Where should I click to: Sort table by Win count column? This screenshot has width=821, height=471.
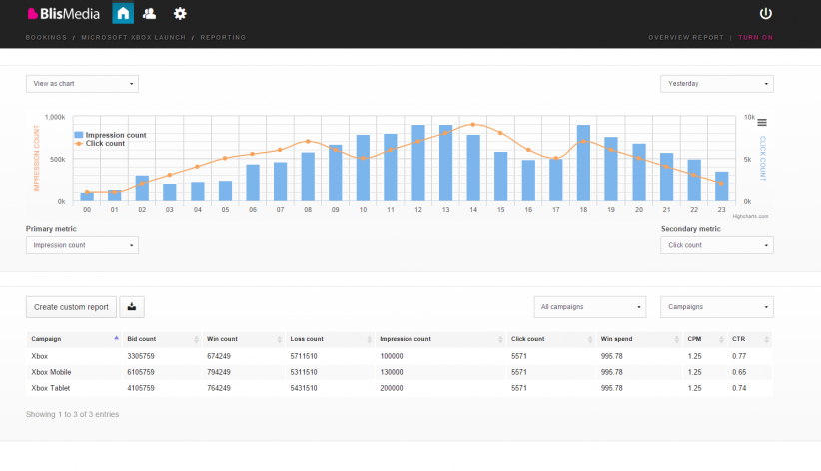244,339
